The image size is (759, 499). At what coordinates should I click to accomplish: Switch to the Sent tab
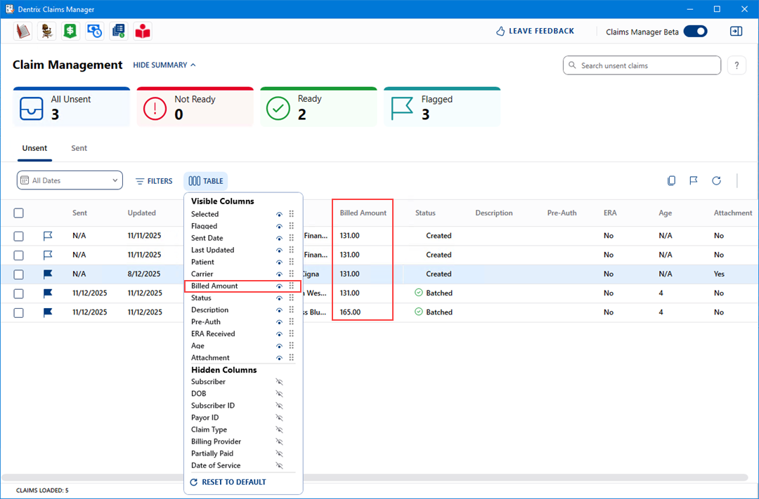coord(79,148)
